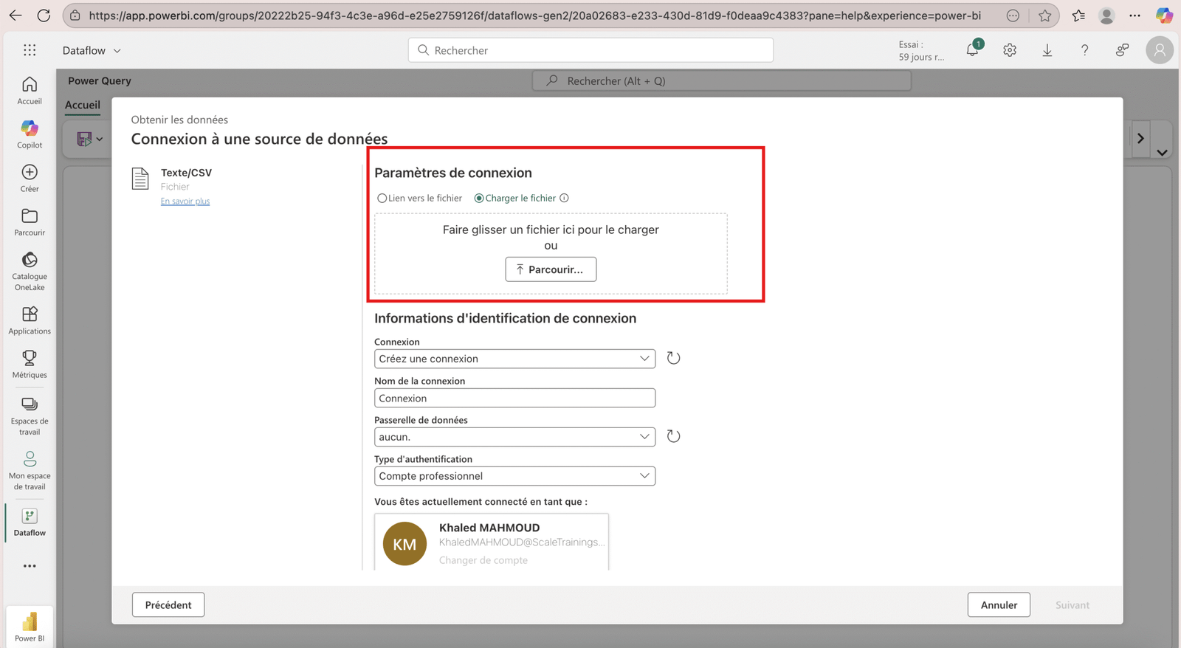Viewport: 1181px width, 648px height.
Task: Click the Annuler button
Action: (999, 604)
